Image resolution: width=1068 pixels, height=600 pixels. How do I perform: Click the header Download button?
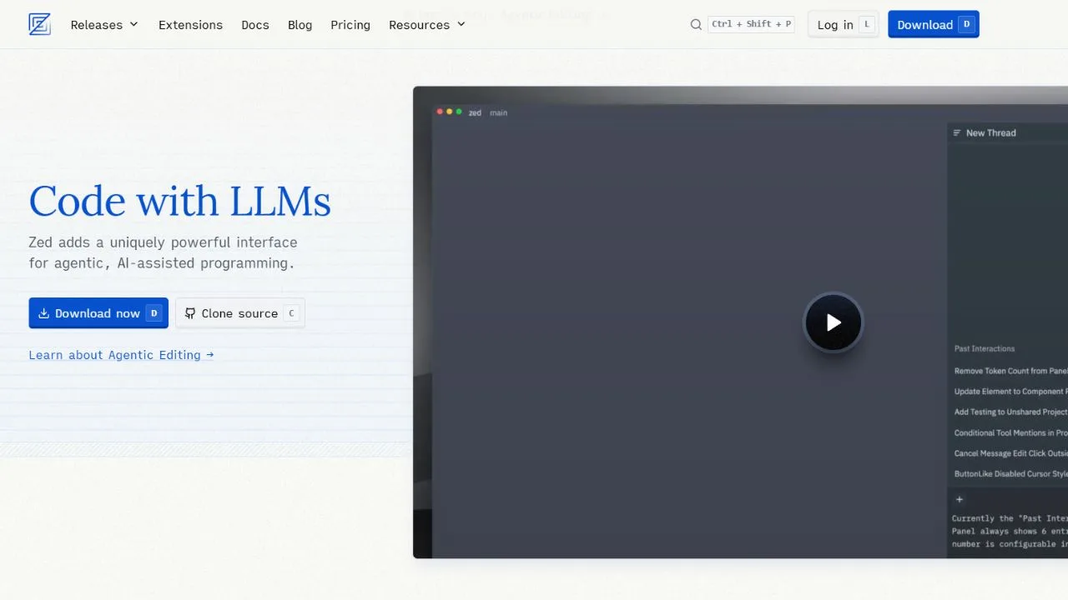[934, 24]
